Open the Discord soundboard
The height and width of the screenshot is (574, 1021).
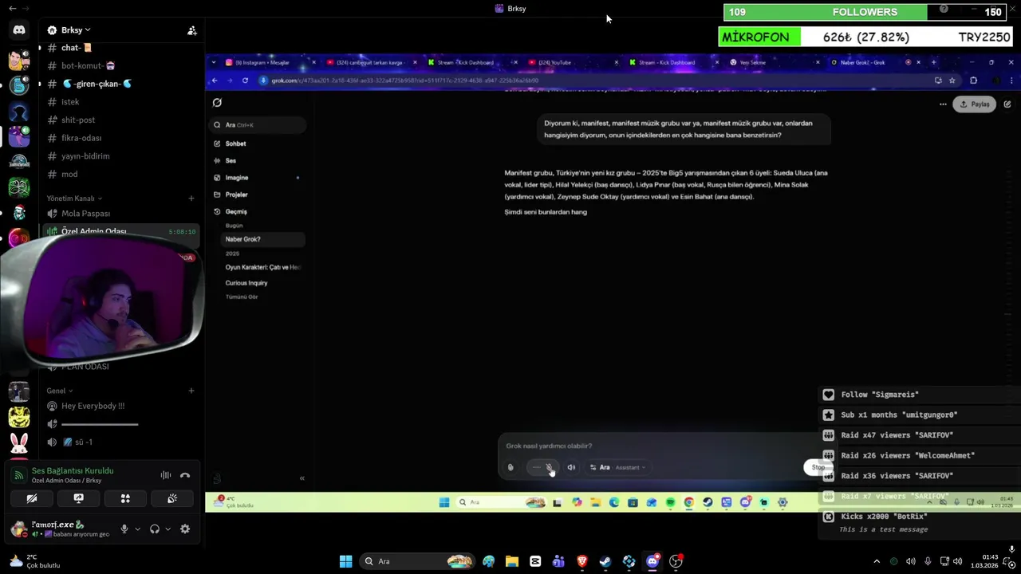click(172, 498)
